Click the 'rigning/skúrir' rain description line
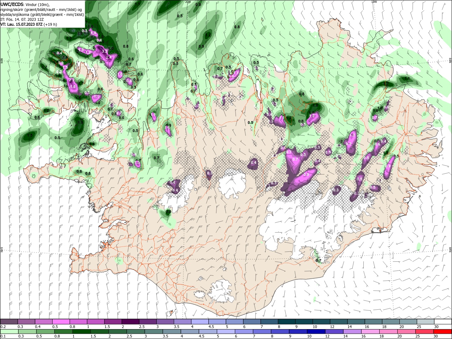Image resolution: width=452 pixels, height=339 pixels. [x=42, y=9]
